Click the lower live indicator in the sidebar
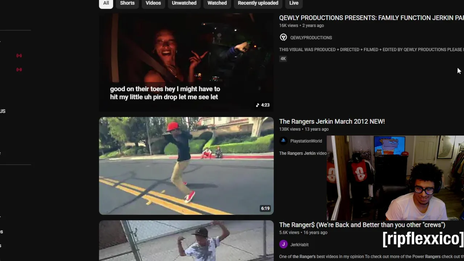464x261 pixels. click(x=19, y=69)
